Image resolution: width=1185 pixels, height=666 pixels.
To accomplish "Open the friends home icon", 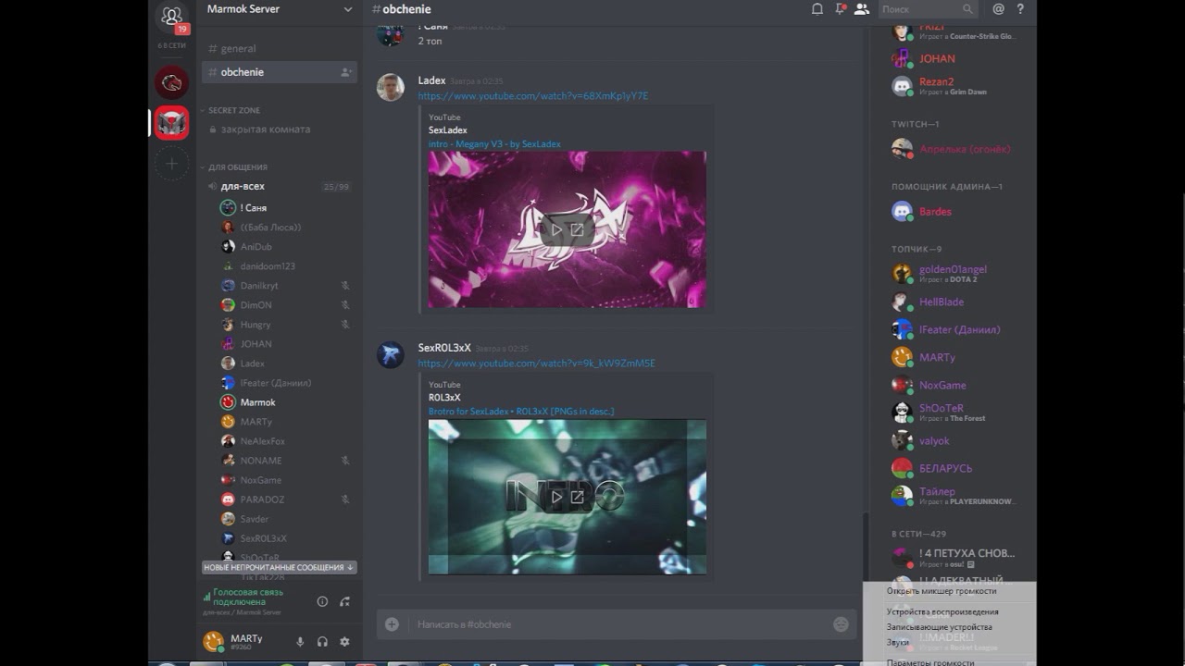I will click(x=171, y=17).
